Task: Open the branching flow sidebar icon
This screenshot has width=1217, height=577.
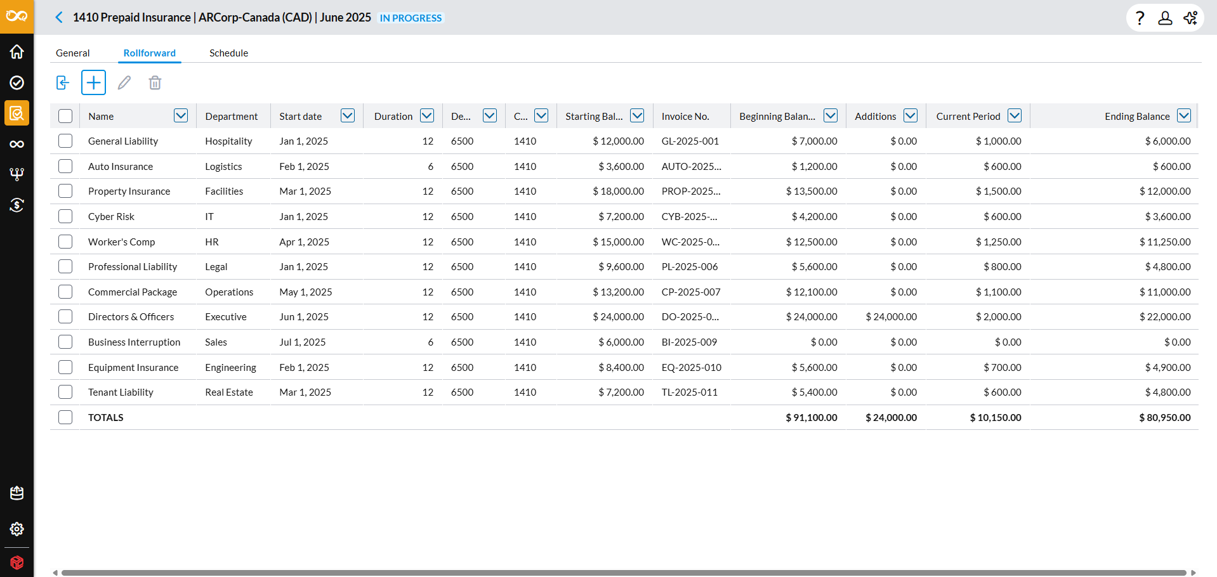Action: (17, 174)
